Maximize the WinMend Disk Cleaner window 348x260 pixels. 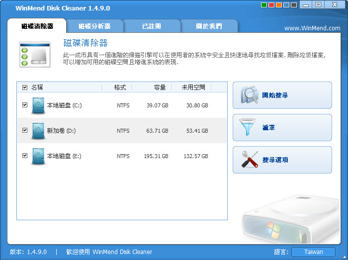(318, 4)
